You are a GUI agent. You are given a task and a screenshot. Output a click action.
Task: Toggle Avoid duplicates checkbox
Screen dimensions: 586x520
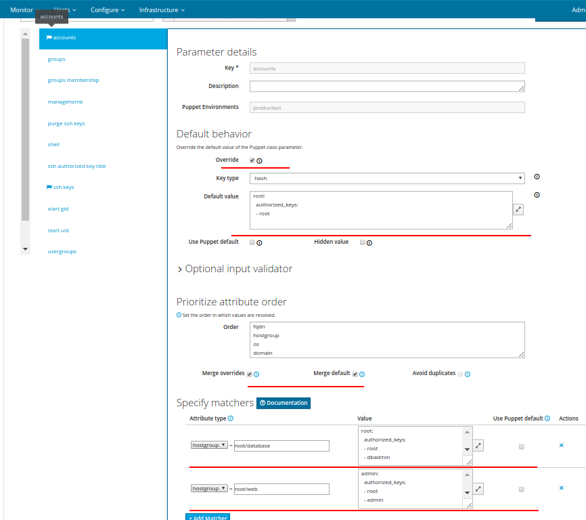pos(460,374)
